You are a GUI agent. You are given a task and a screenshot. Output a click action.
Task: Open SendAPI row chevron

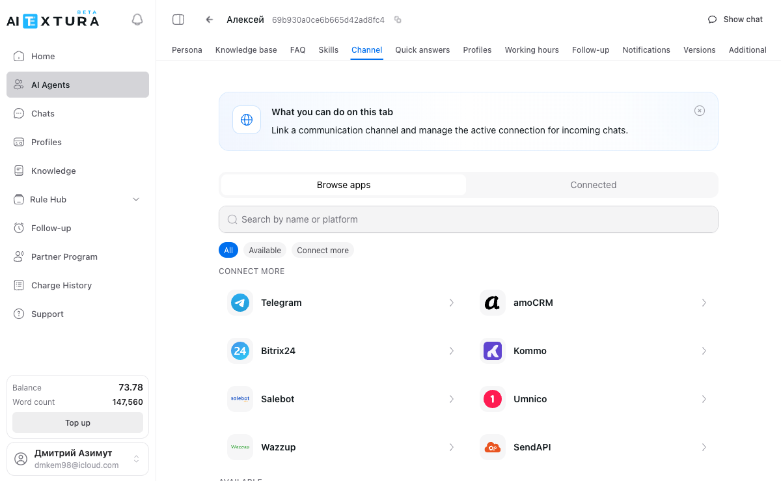coord(704,447)
